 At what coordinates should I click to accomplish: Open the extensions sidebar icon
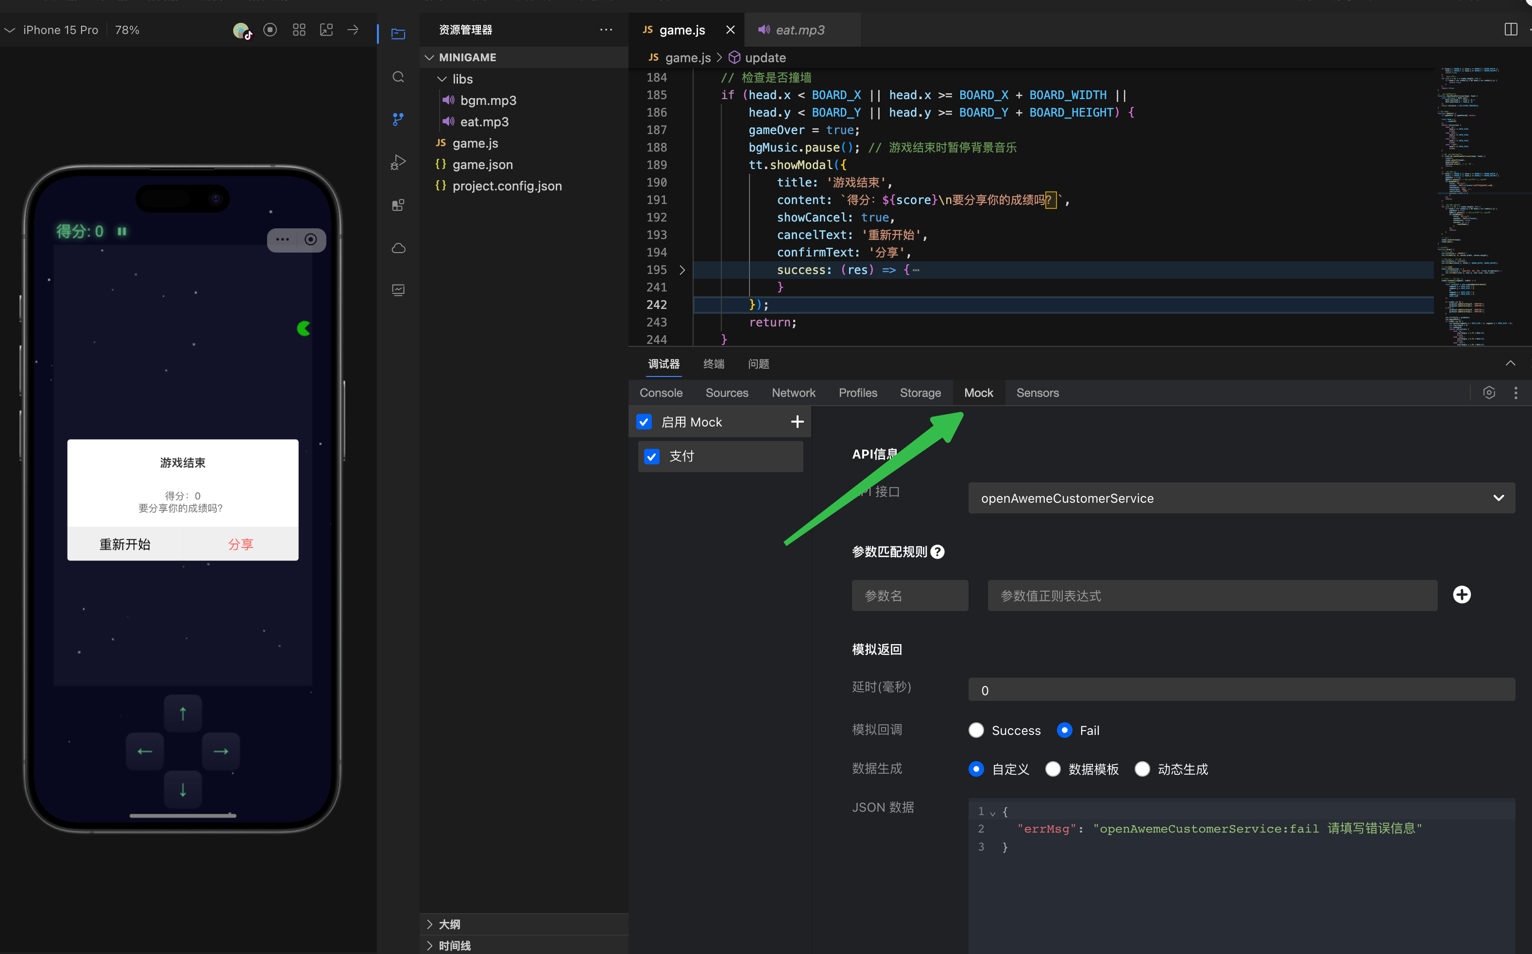click(398, 205)
